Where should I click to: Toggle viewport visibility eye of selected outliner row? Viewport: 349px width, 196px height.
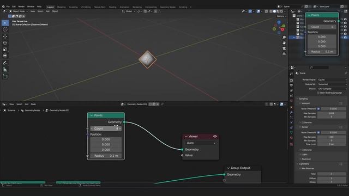(342, 38)
